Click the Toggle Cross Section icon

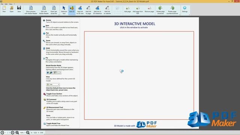(45, 94)
